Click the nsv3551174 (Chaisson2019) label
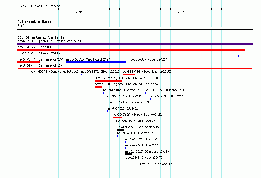This screenshot has height=178, width=261. (128, 102)
